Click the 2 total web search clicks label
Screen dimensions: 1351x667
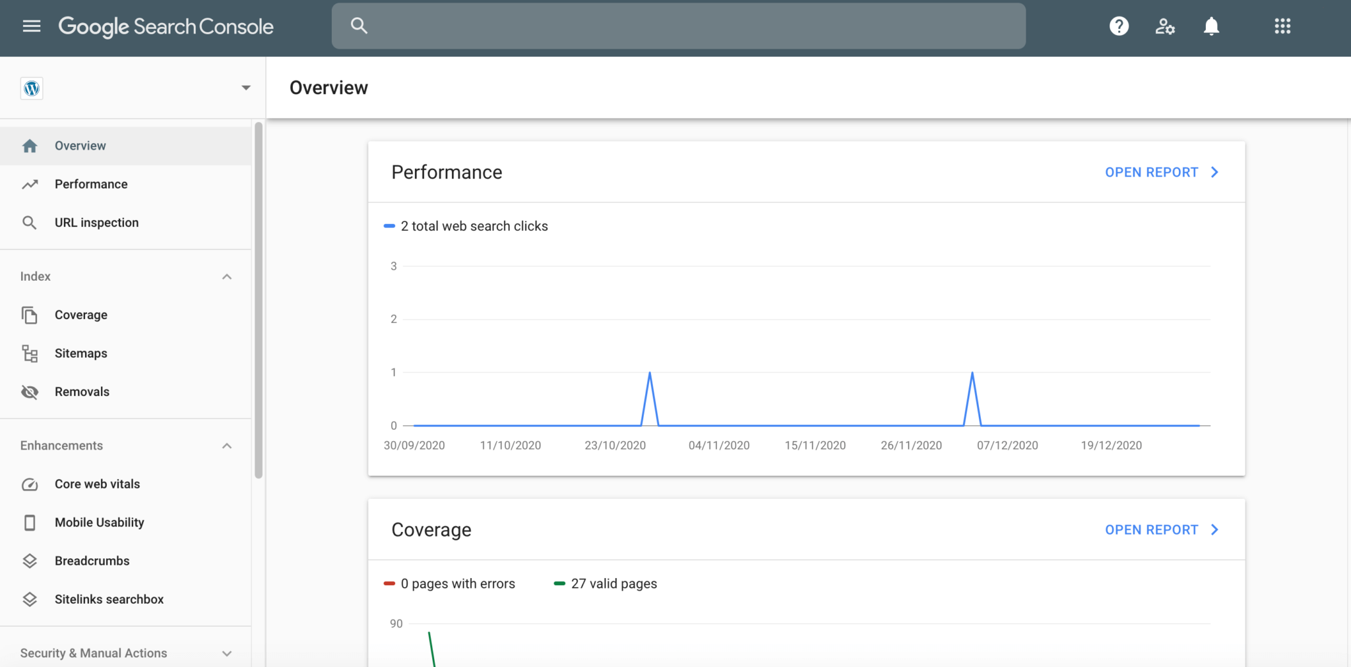click(474, 226)
